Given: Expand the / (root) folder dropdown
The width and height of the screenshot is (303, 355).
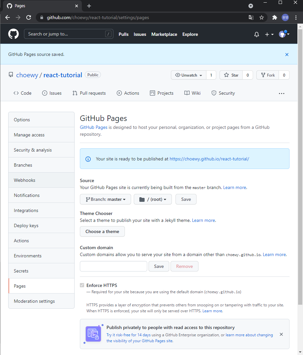Looking at the screenshot, I should point(153,199).
